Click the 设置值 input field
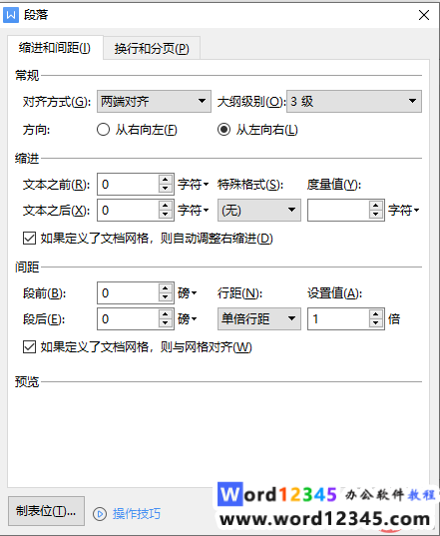 click(x=338, y=319)
